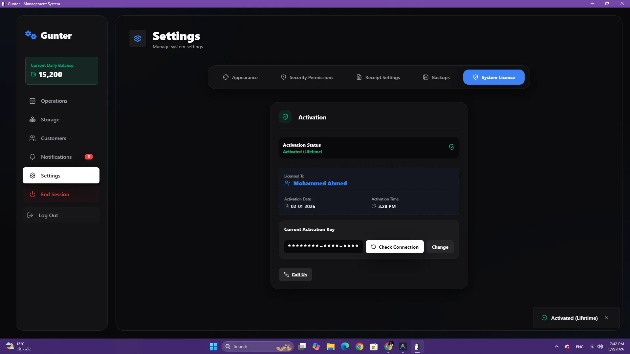The image size is (630, 354).
Task: Click the Gunter gears logo icon
Action: pyautogui.click(x=31, y=35)
